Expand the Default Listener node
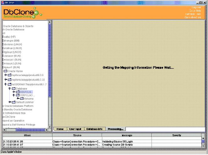This screenshot has width=208, height=155. point(10,102)
